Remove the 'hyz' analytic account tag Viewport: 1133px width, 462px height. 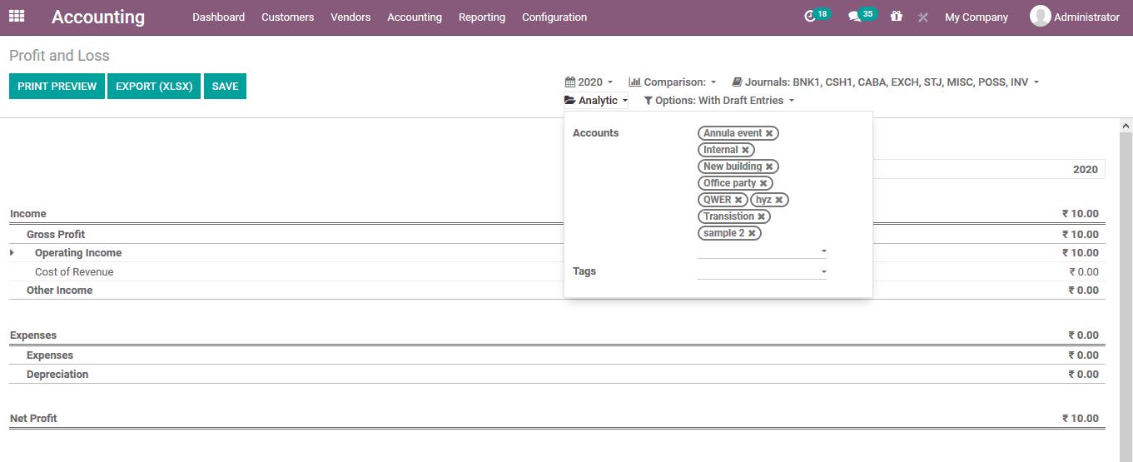point(779,200)
